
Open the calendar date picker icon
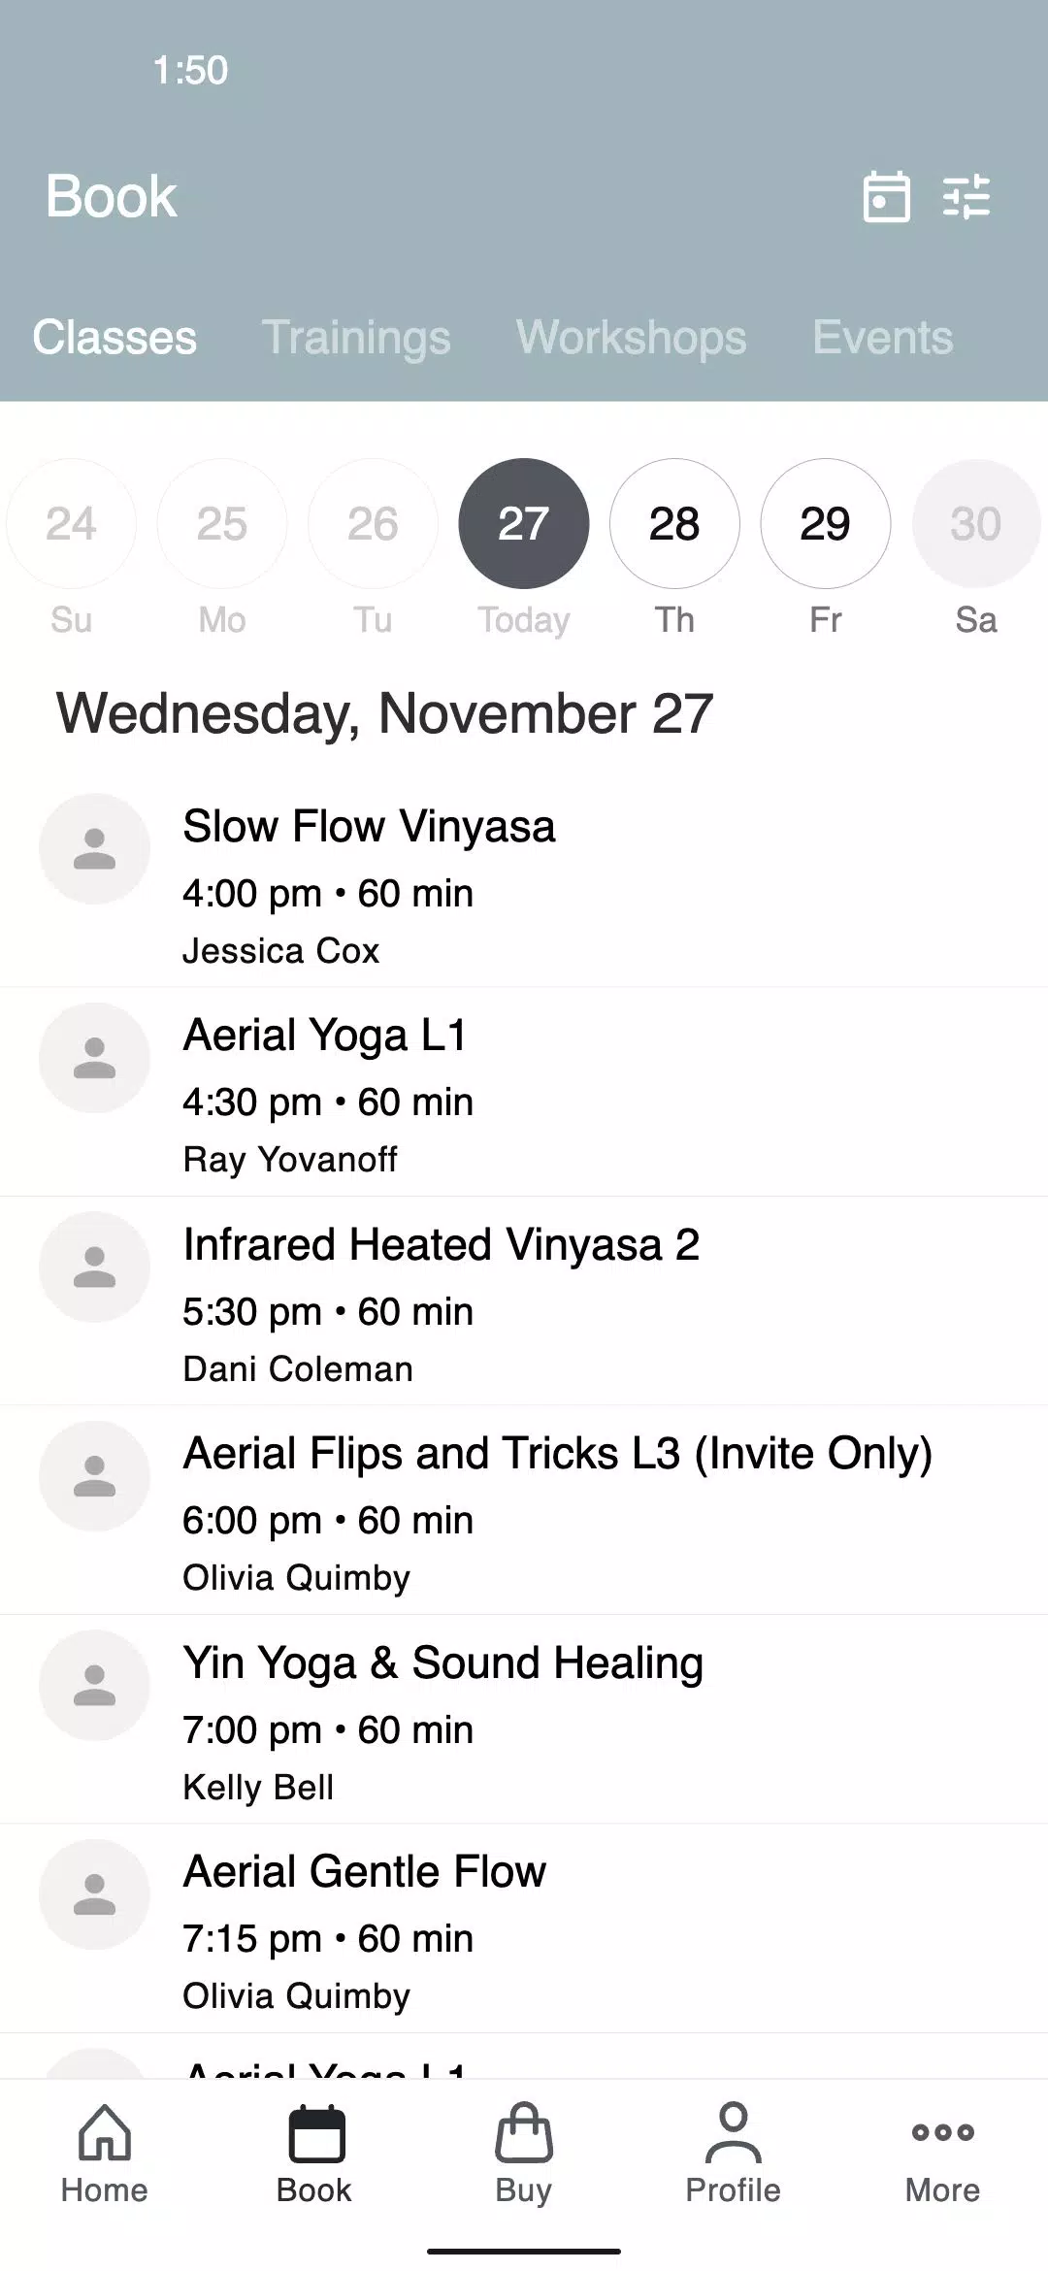coord(886,197)
